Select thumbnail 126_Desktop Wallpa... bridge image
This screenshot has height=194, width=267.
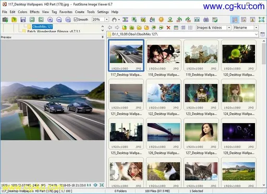click(164, 134)
